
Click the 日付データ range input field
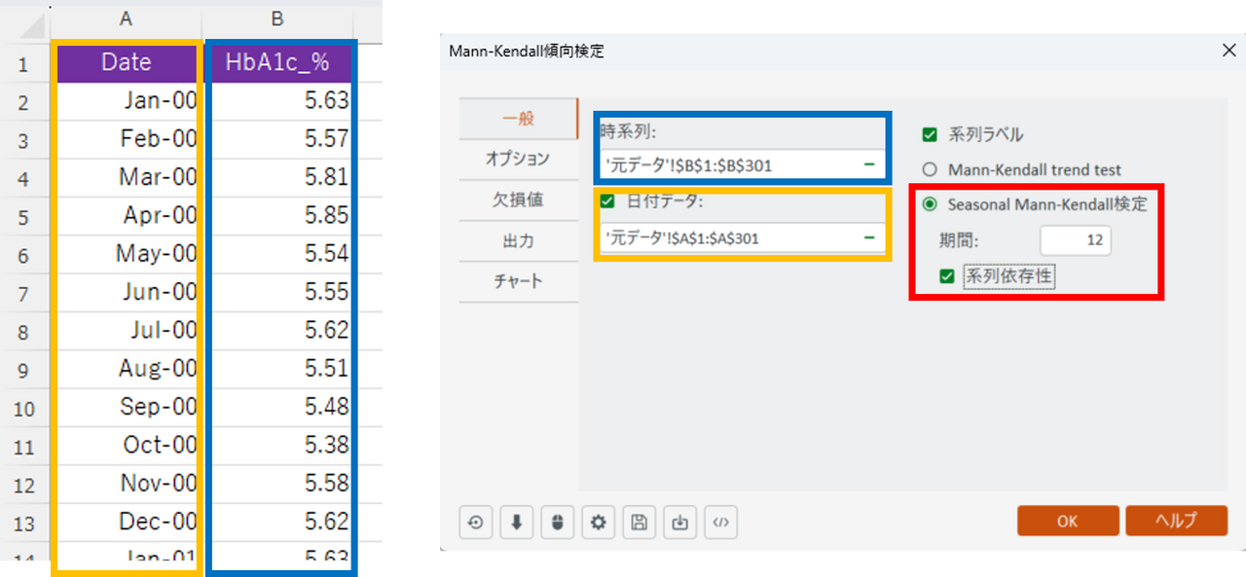click(743, 237)
